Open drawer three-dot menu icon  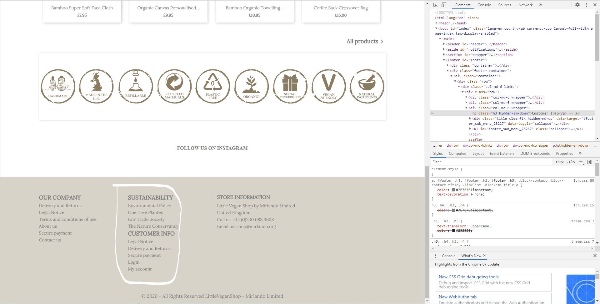pyautogui.click(x=435, y=256)
